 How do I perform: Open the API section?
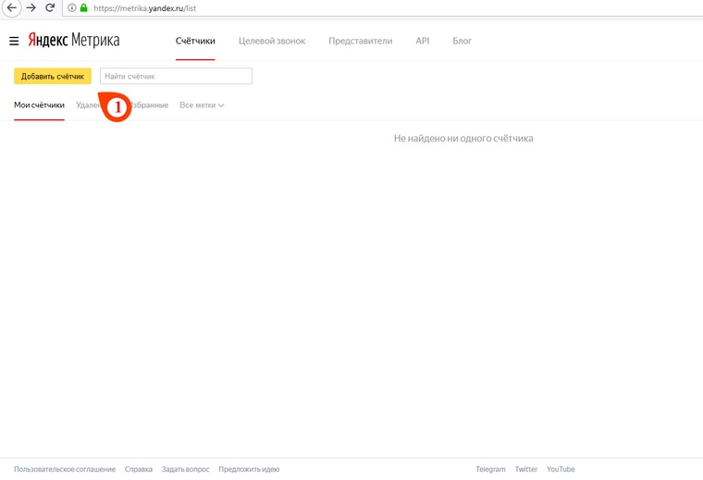[422, 41]
